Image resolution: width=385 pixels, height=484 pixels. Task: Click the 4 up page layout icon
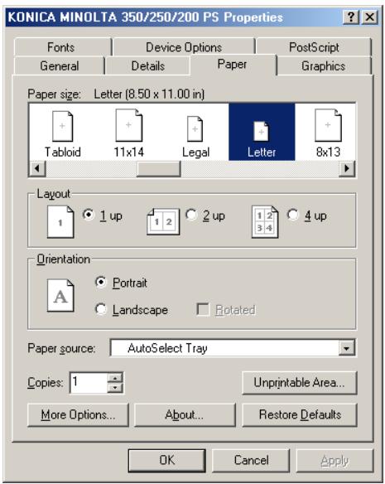(265, 222)
